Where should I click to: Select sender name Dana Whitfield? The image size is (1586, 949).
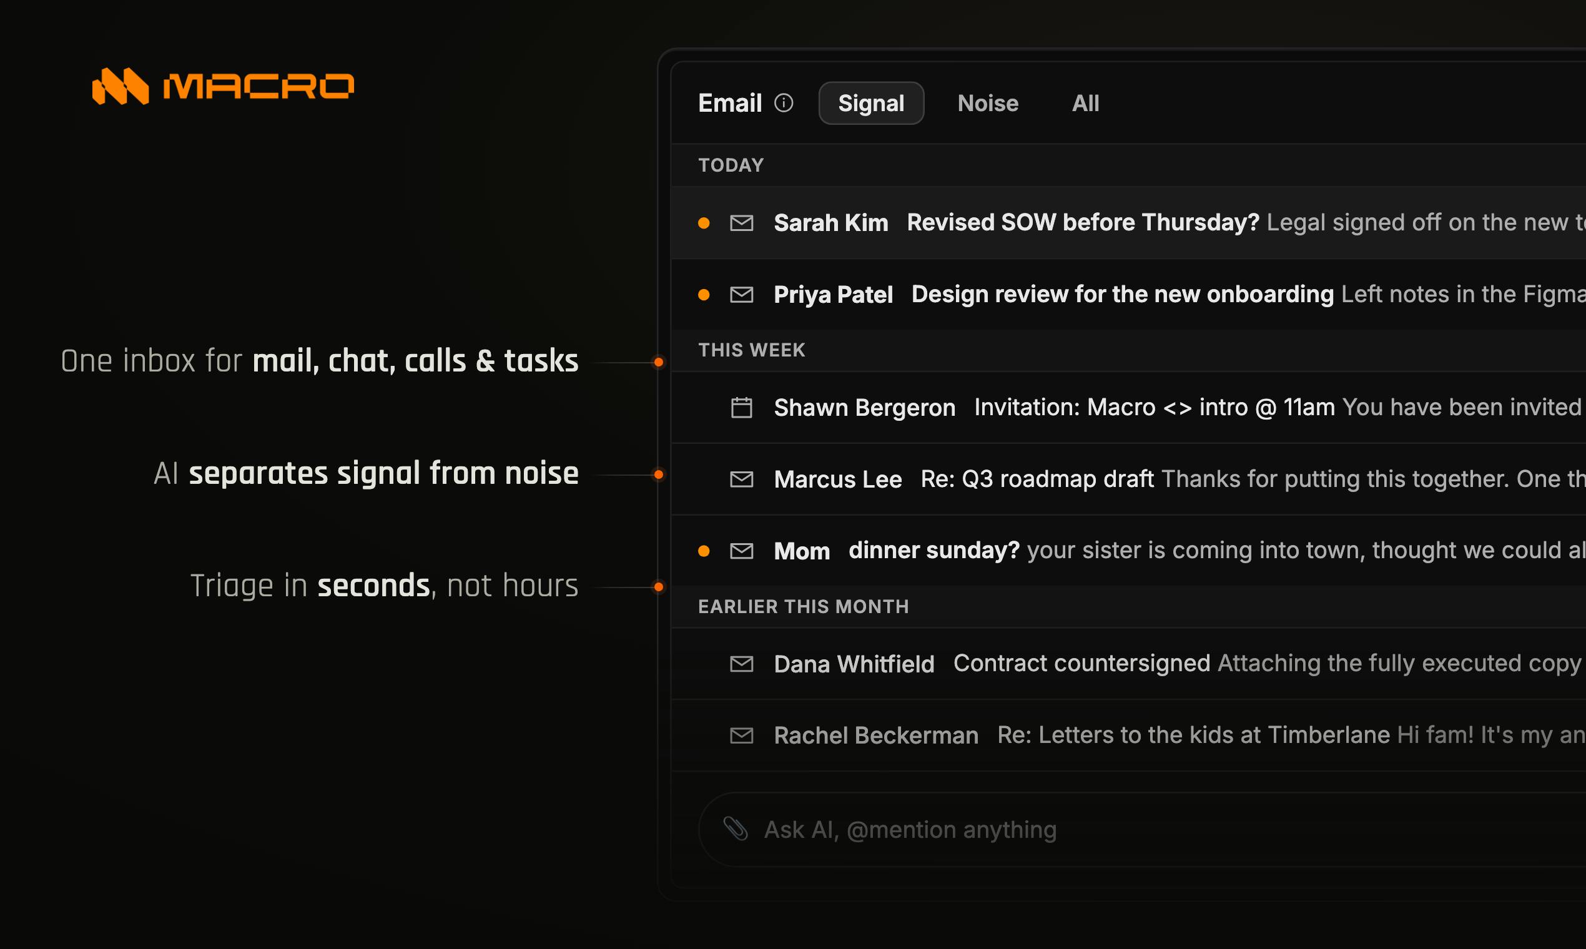[854, 664]
